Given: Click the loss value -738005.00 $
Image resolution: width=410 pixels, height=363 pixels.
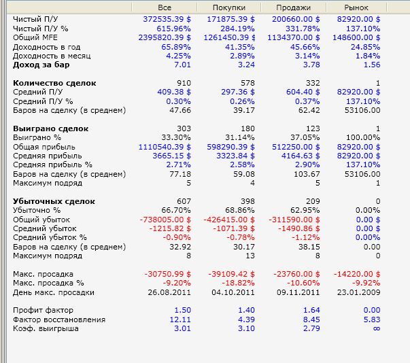Looking at the screenshot, I should (165, 220).
